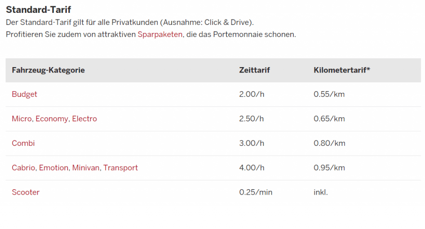Click the 0.25/min Scooter rate
Image resolution: width=425 pixels, height=229 pixels.
[x=256, y=192]
